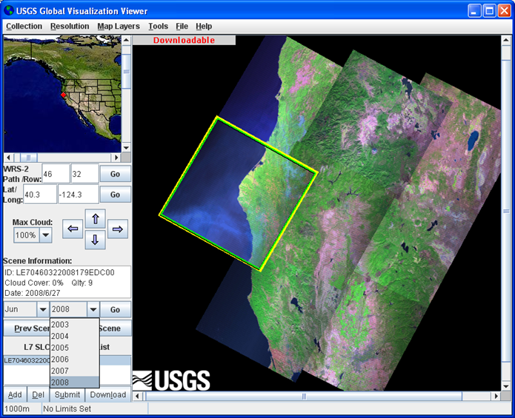Screen dimensions: 515x418
Task: Click the red location marker on locator map
Action: point(63,95)
